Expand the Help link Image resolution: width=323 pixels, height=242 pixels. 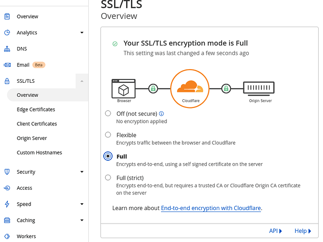click(x=303, y=231)
